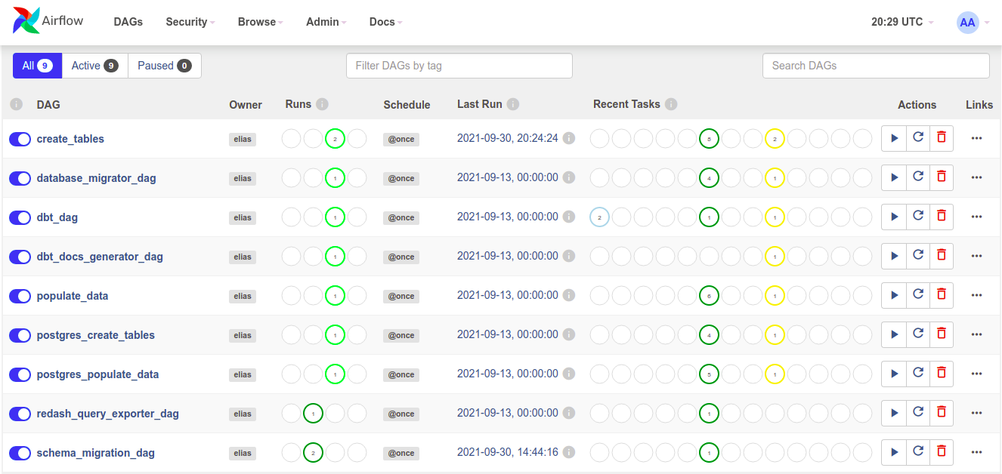Screen dimensions: 1002x474
Task: Refresh the create_tables DAG
Action: point(918,138)
